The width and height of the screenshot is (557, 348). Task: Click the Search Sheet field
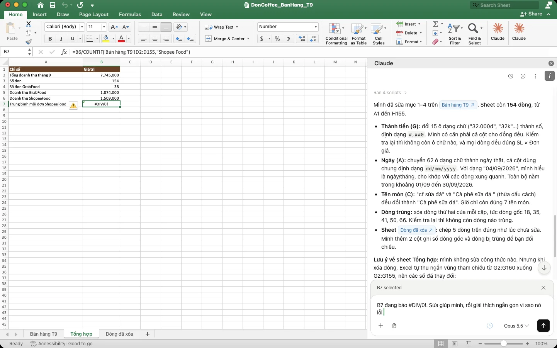coord(504,5)
